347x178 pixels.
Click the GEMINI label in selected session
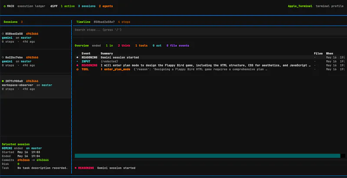click(x=7, y=148)
